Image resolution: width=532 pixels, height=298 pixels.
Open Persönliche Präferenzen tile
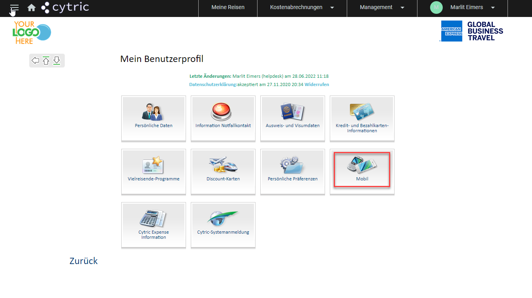tap(293, 172)
